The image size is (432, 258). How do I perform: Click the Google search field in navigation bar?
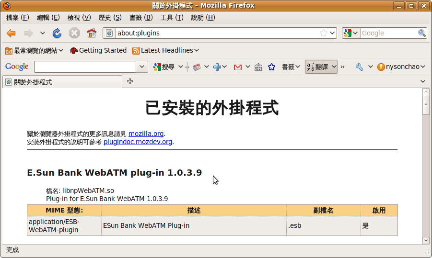[389, 34]
